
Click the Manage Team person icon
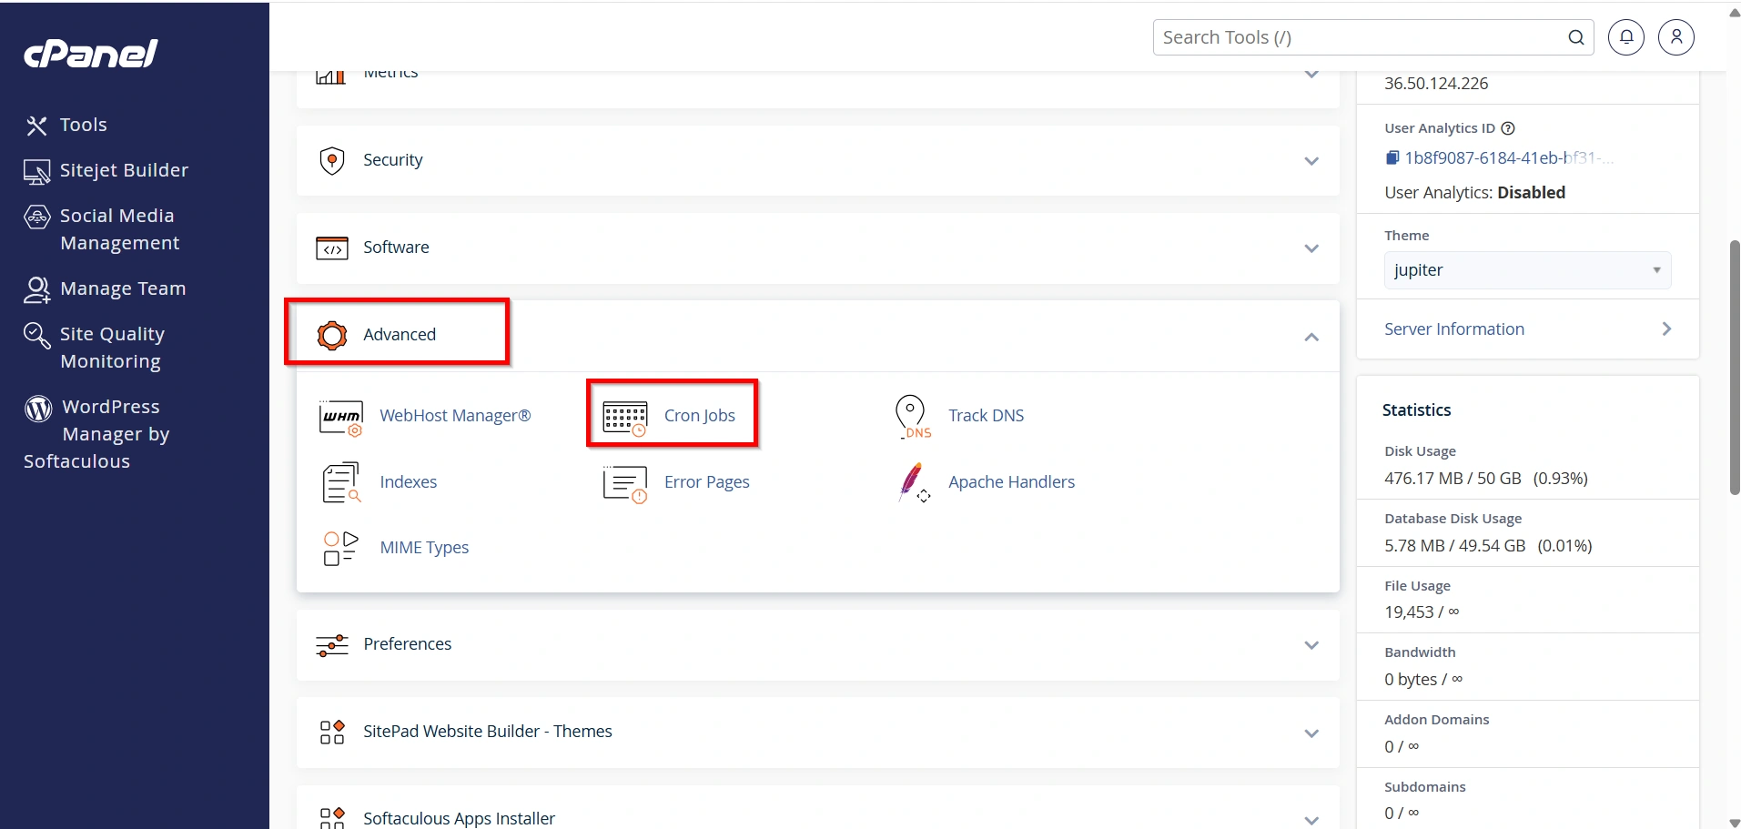36,289
